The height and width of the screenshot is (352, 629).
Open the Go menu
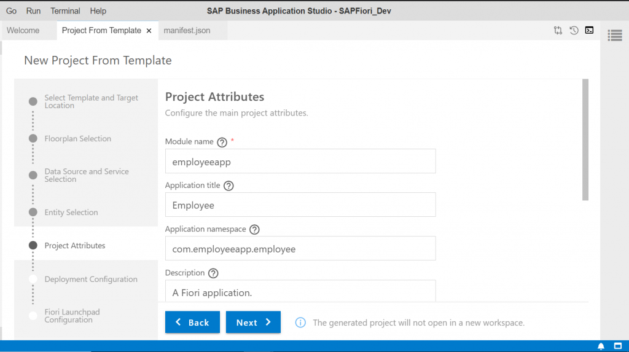(x=11, y=11)
